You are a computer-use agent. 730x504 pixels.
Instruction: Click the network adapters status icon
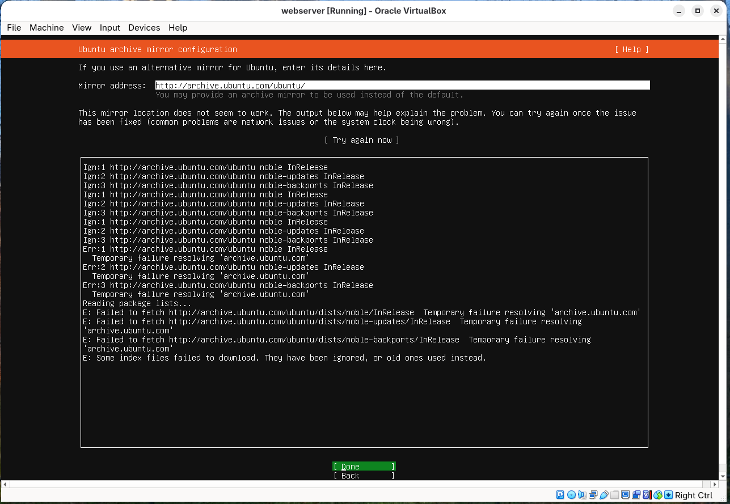(593, 495)
